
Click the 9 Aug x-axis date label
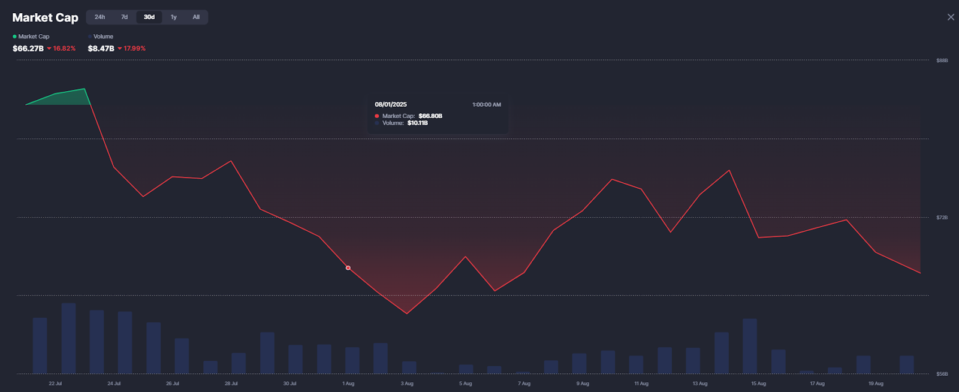click(583, 384)
